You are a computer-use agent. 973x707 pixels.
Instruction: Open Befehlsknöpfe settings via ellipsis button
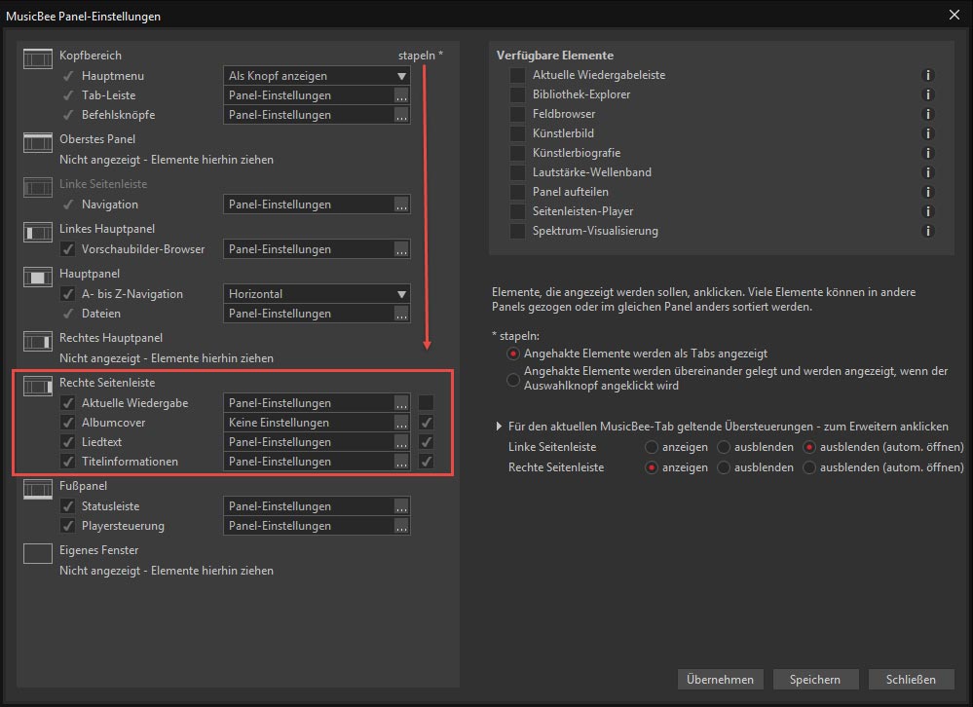401,115
